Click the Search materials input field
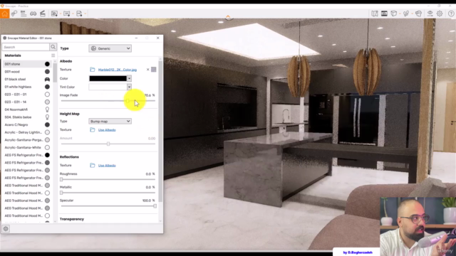This screenshot has width=456, height=256. pos(26,47)
